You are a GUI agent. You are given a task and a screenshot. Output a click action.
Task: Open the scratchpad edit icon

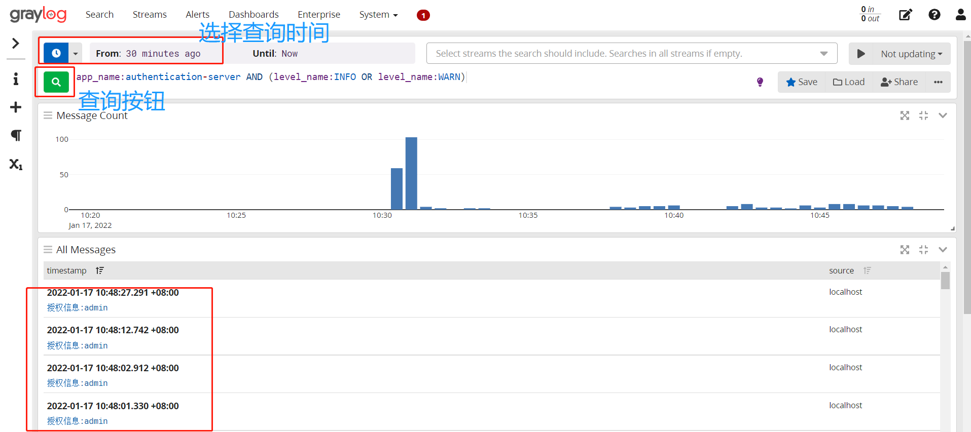pos(906,15)
